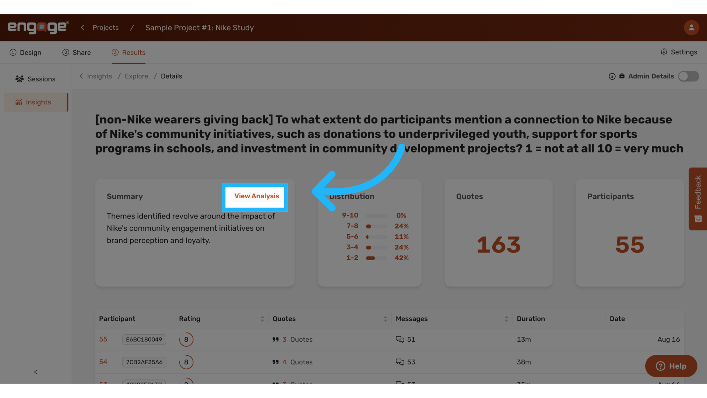The width and height of the screenshot is (707, 398).
Task: Click the Help button
Action: point(671,366)
